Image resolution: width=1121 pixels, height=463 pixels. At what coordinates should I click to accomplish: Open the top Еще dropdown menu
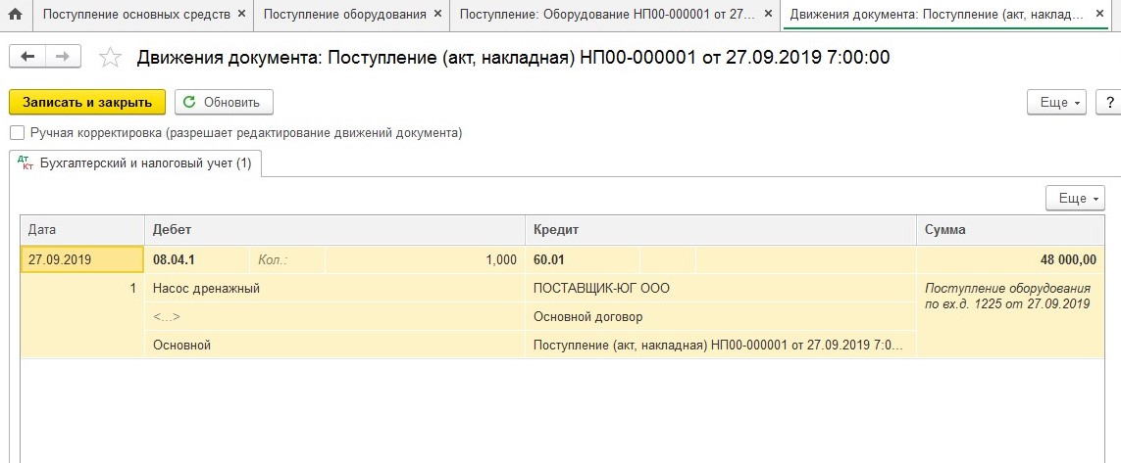coord(1056,102)
